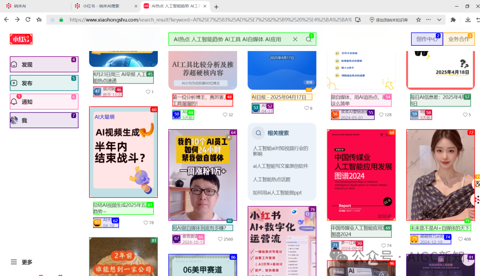480x276 pixels.
Task: Click author avatar on the 2024-05-01 post
Action: (x=335, y=114)
